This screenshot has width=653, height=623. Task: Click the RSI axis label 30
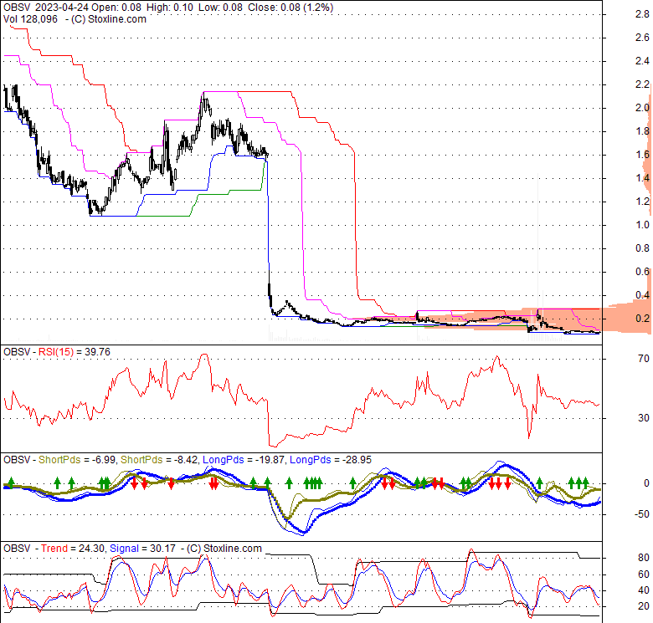click(644, 417)
